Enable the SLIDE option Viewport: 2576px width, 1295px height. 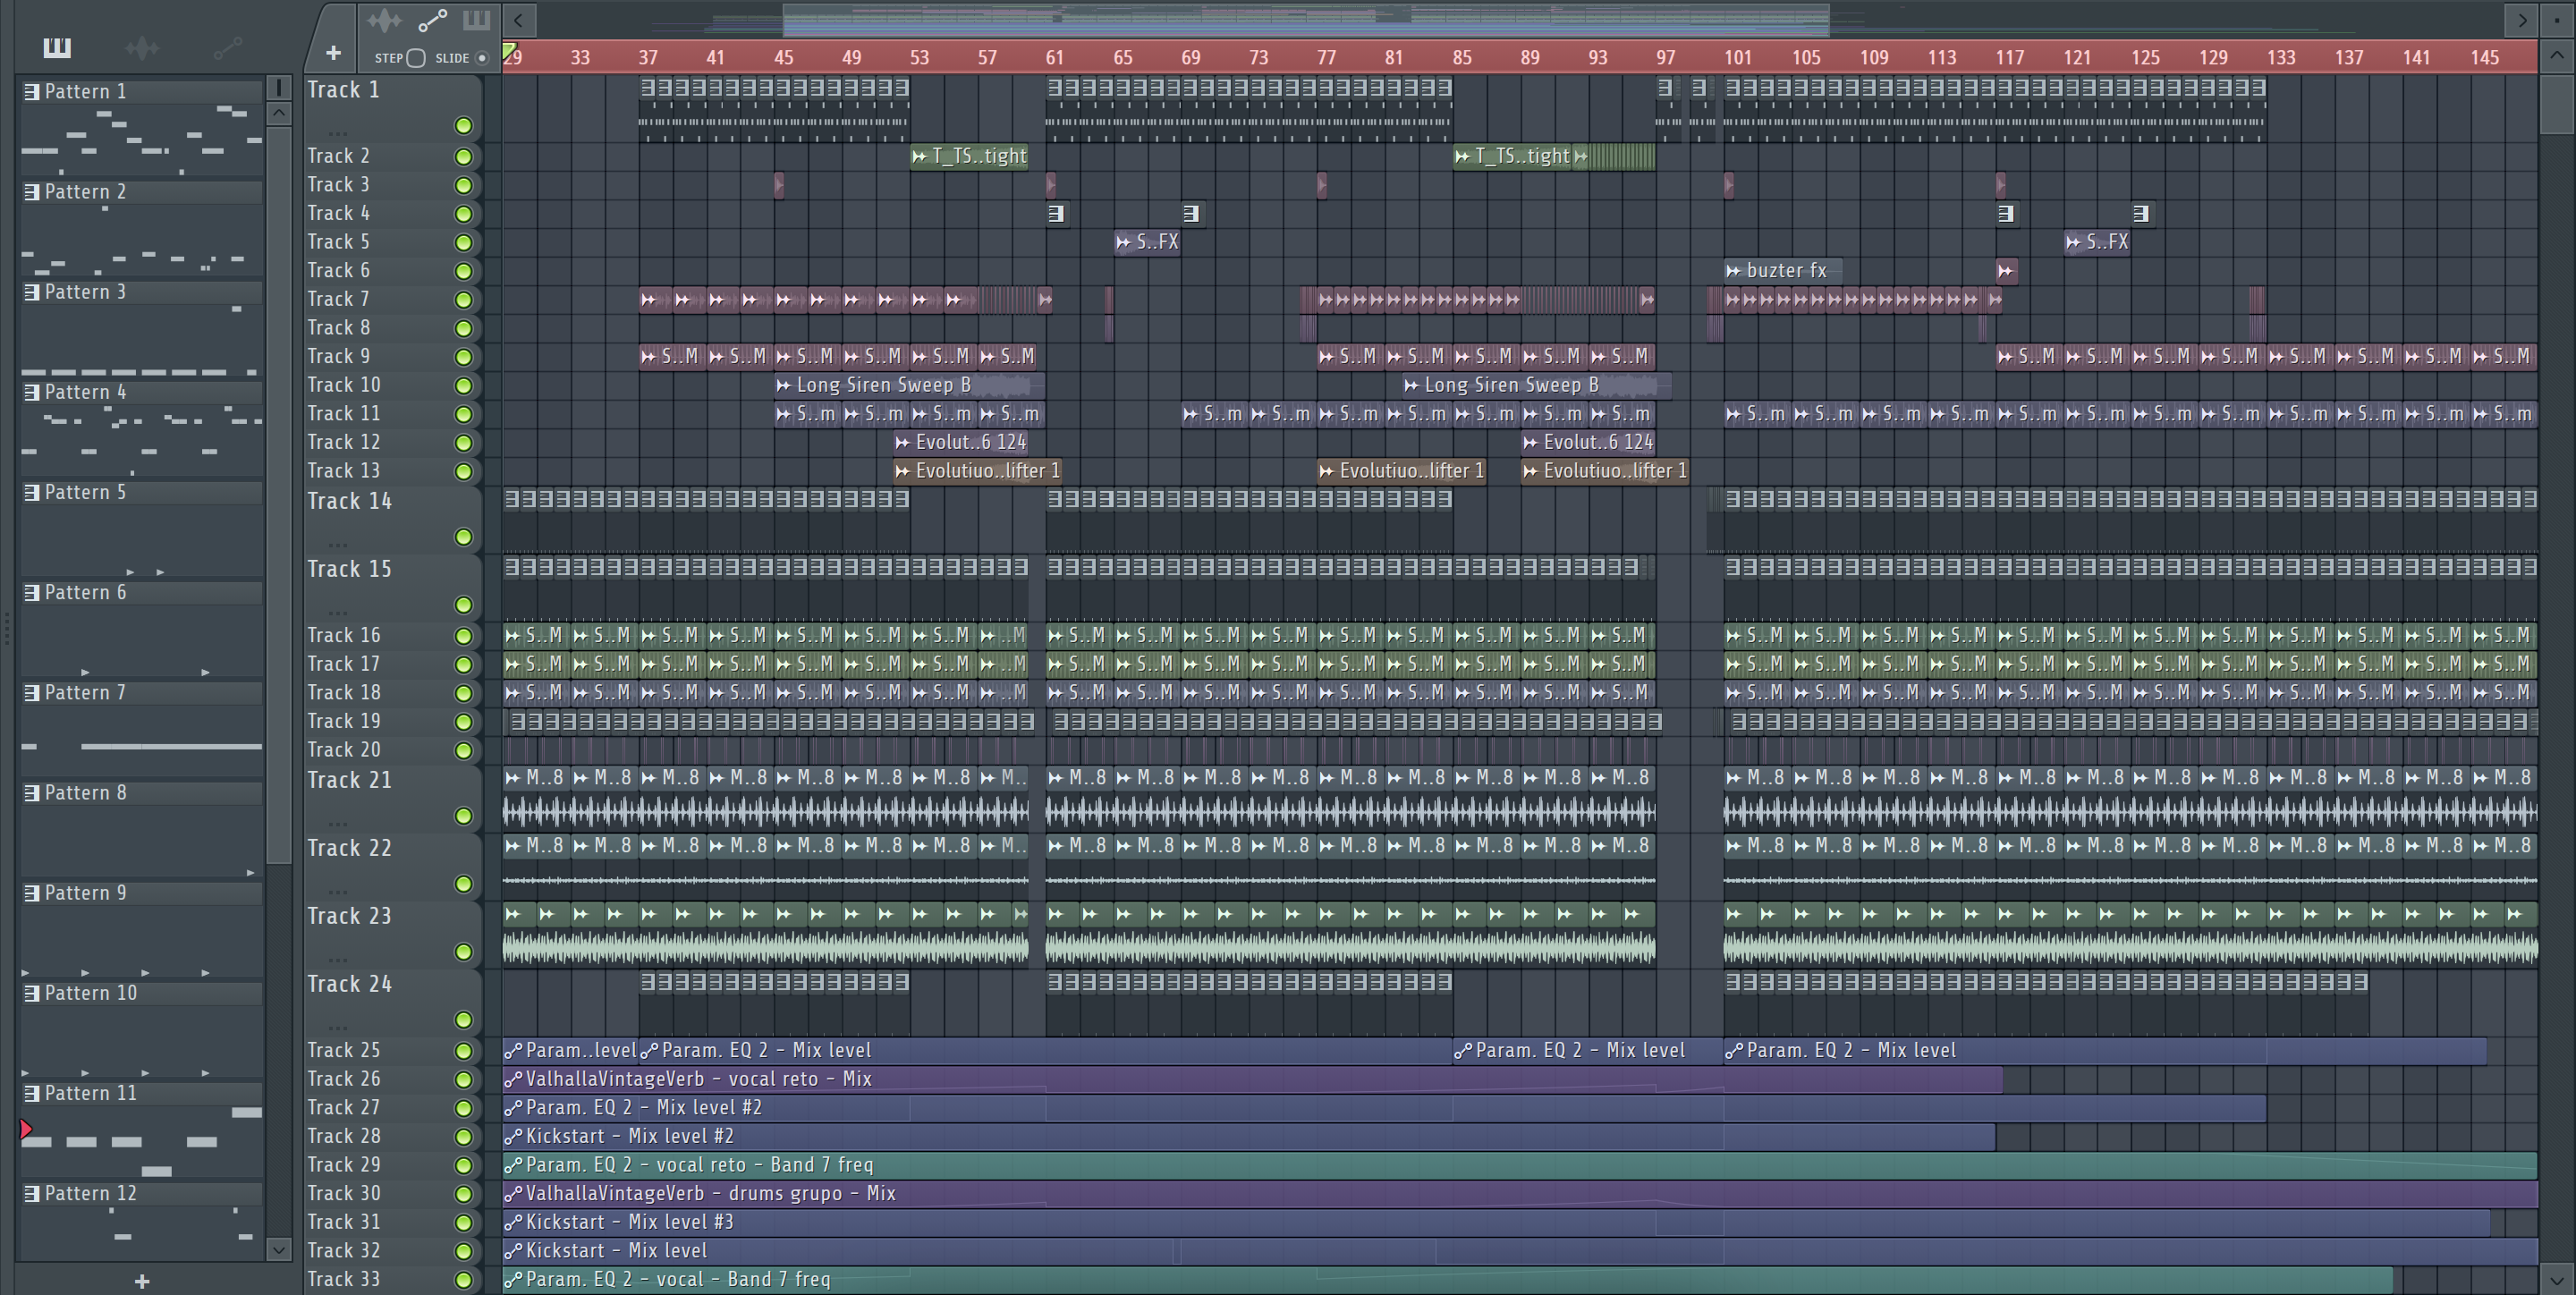[x=482, y=58]
